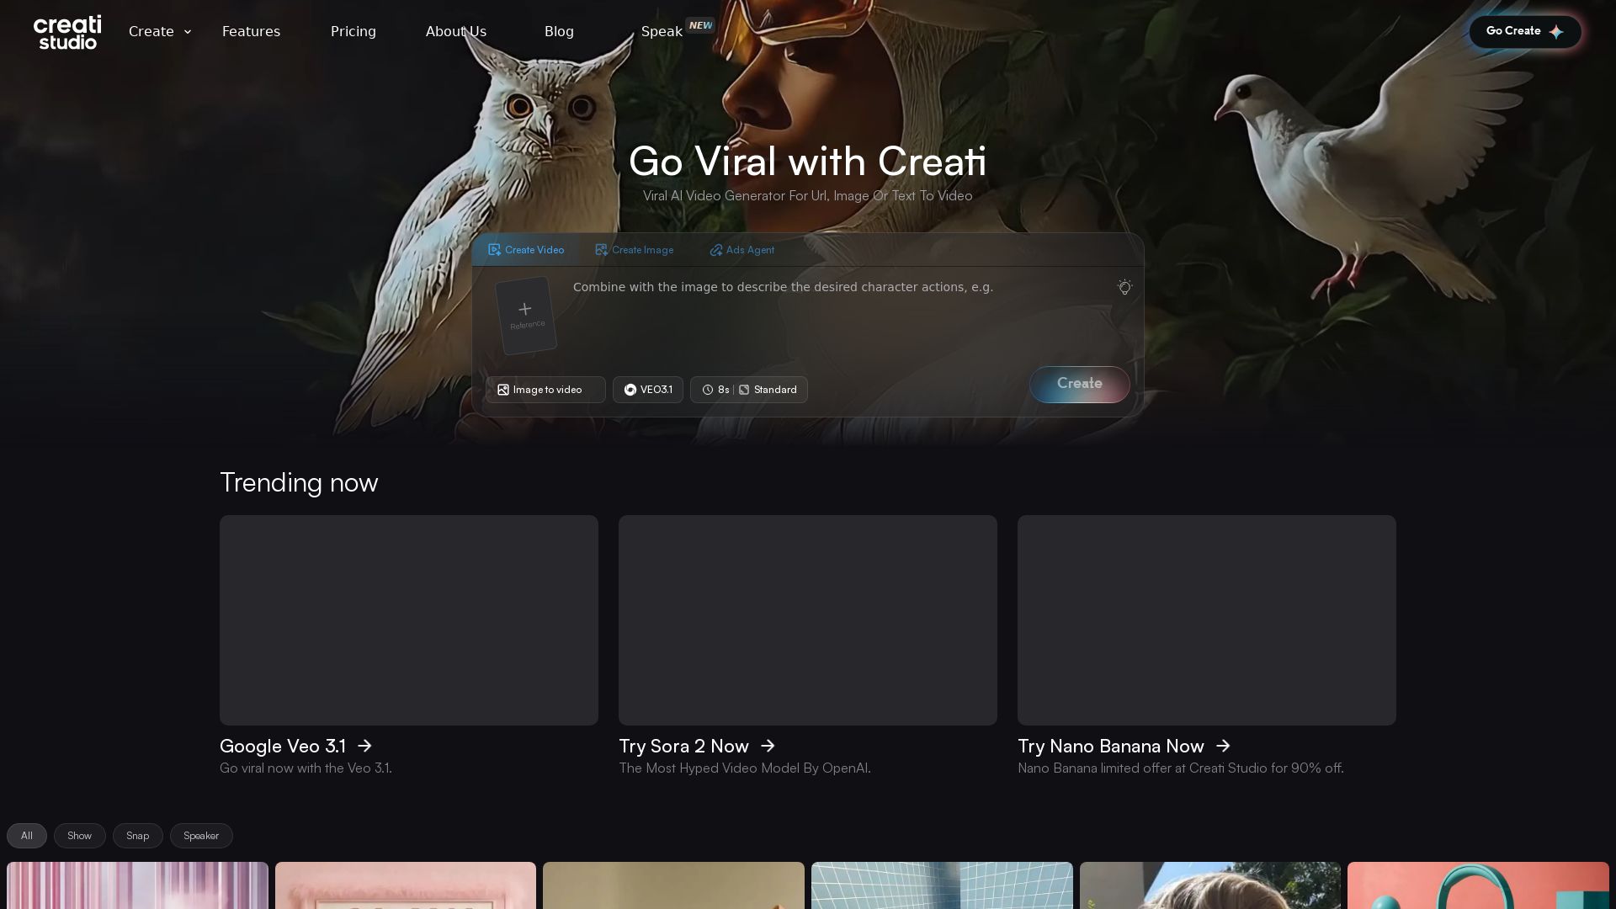The image size is (1616, 909).
Task: Select the All filter chip
Action: tap(27, 836)
